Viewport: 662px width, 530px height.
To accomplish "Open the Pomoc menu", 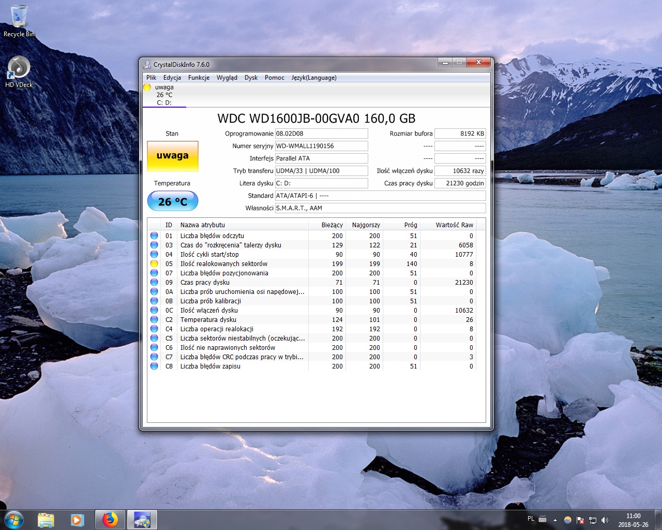I will point(274,78).
